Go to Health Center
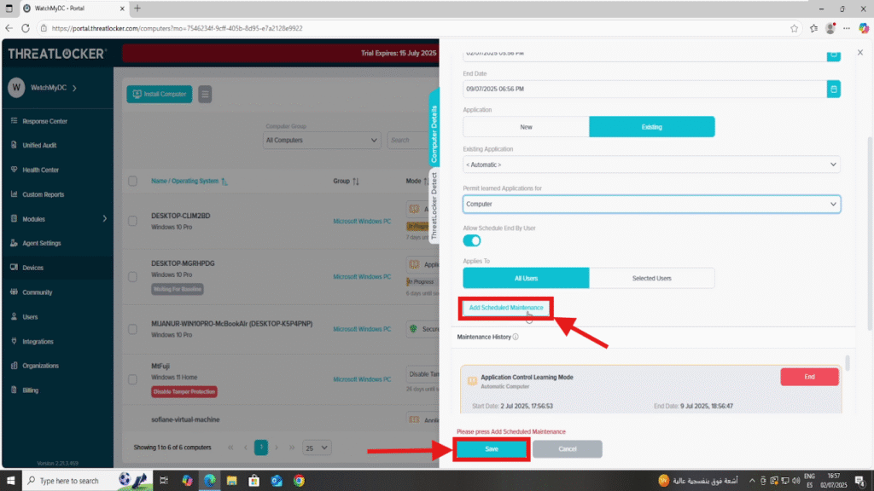This screenshot has height=491, width=874. click(x=40, y=170)
